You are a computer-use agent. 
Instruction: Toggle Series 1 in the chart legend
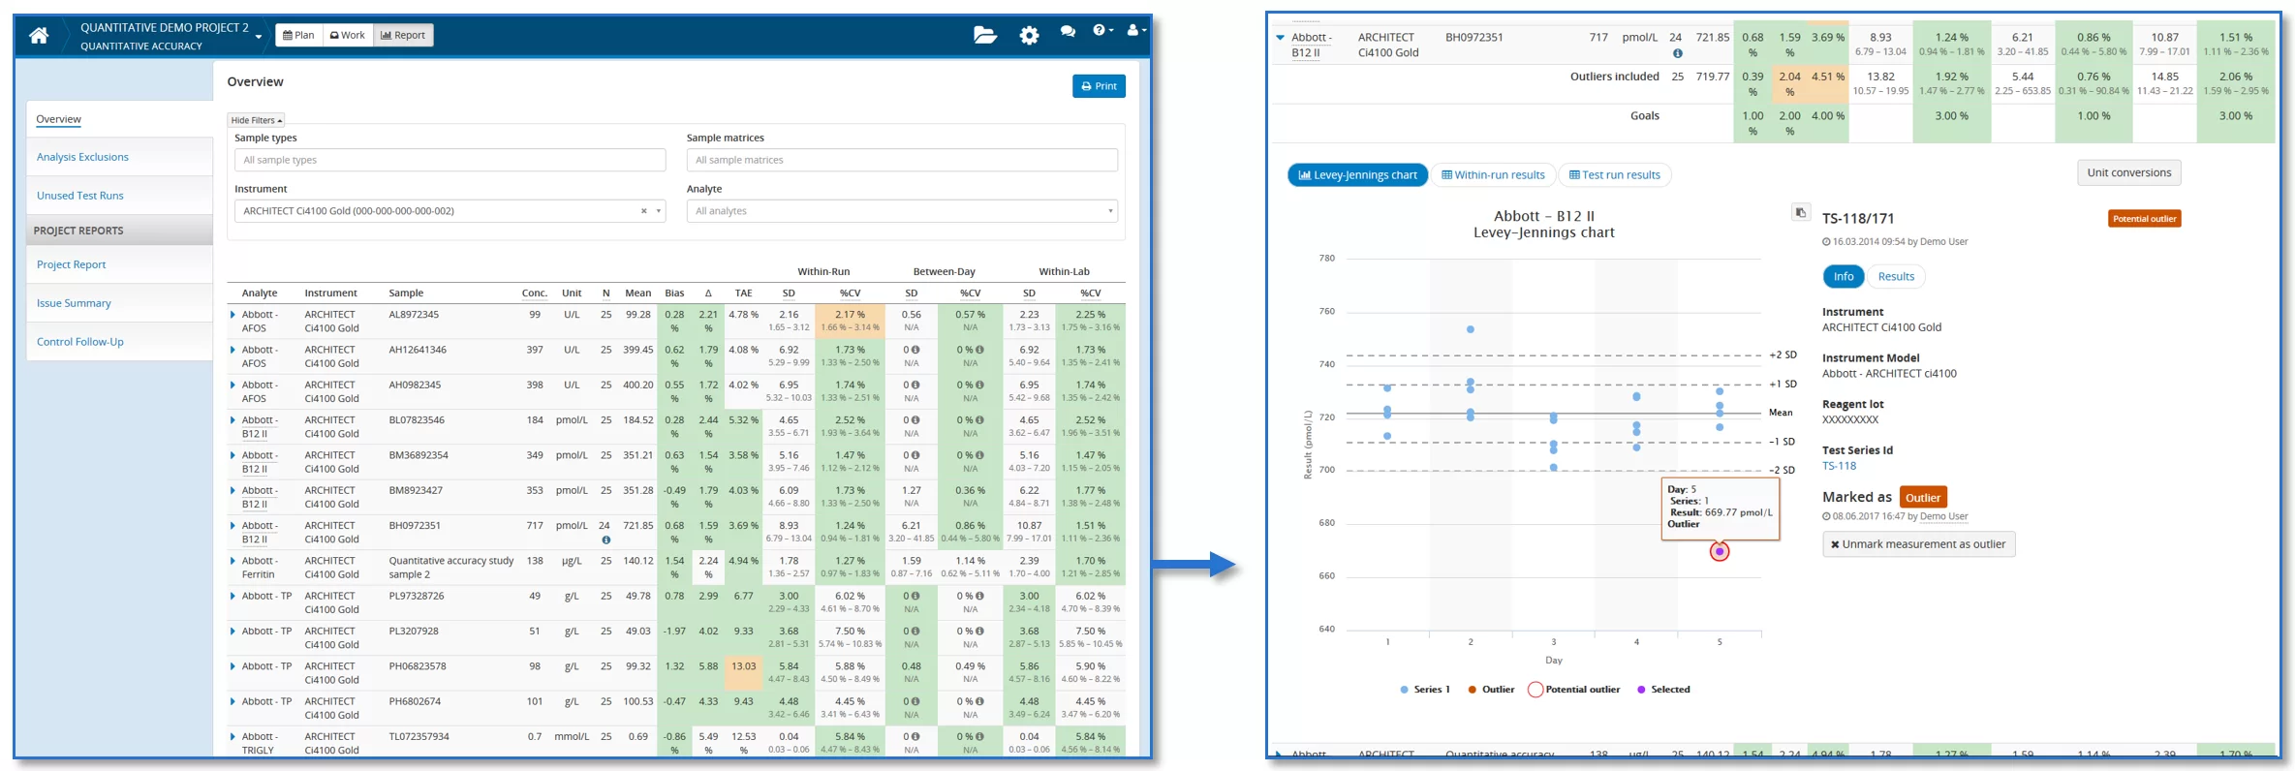[x=1424, y=690]
